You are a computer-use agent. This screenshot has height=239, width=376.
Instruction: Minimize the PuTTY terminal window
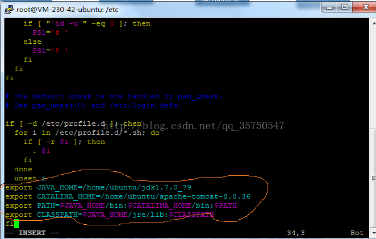(329, 7)
